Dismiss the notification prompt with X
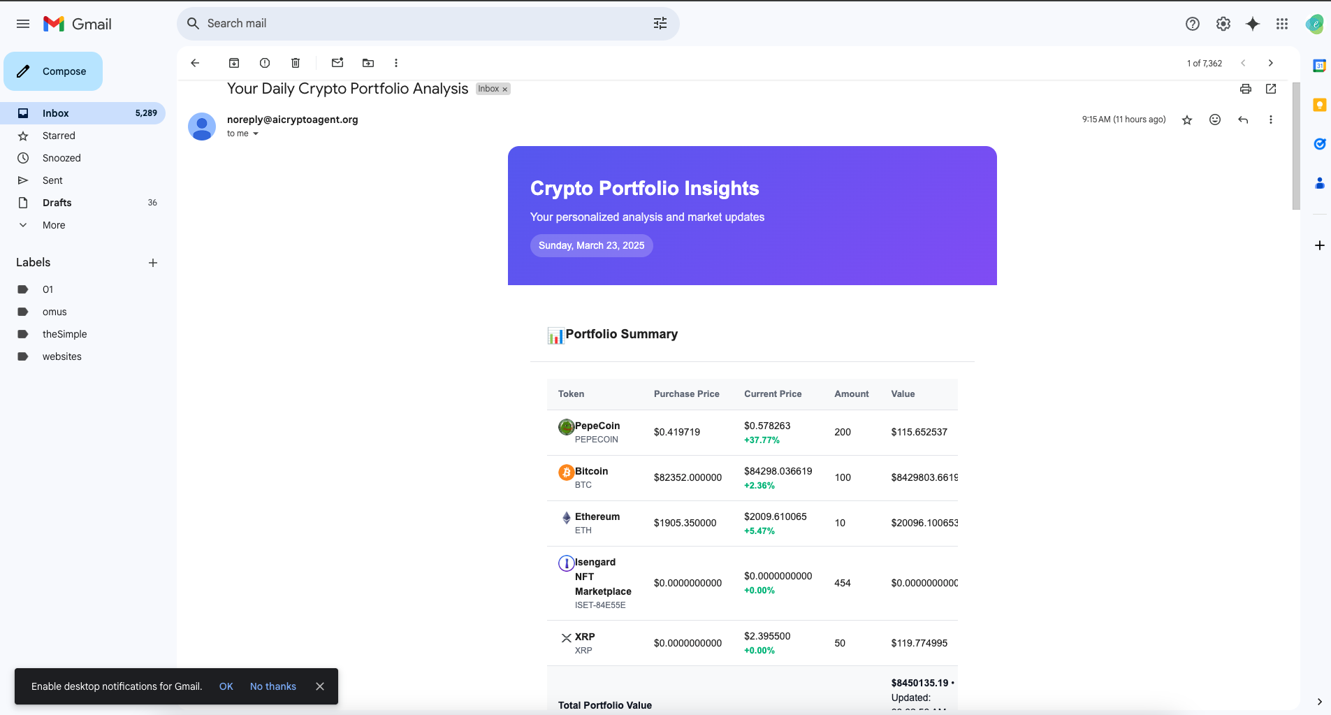Viewport: 1331px width, 715px height. tap(320, 686)
